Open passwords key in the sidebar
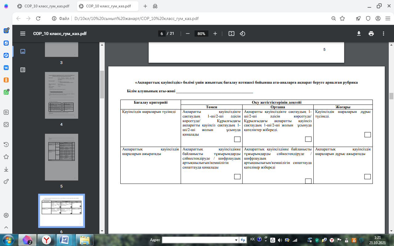 pos(6,181)
